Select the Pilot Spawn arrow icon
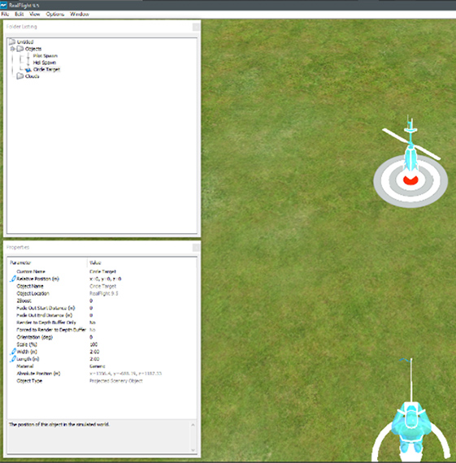The width and height of the screenshot is (456, 463). (x=28, y=56)
